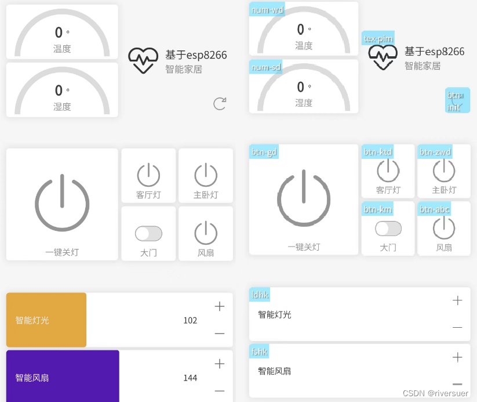Increase 智能风扇 value 144 with plus
Viewport: 477px width, 402px height.
pyautogui.click(x=219, y=364)
